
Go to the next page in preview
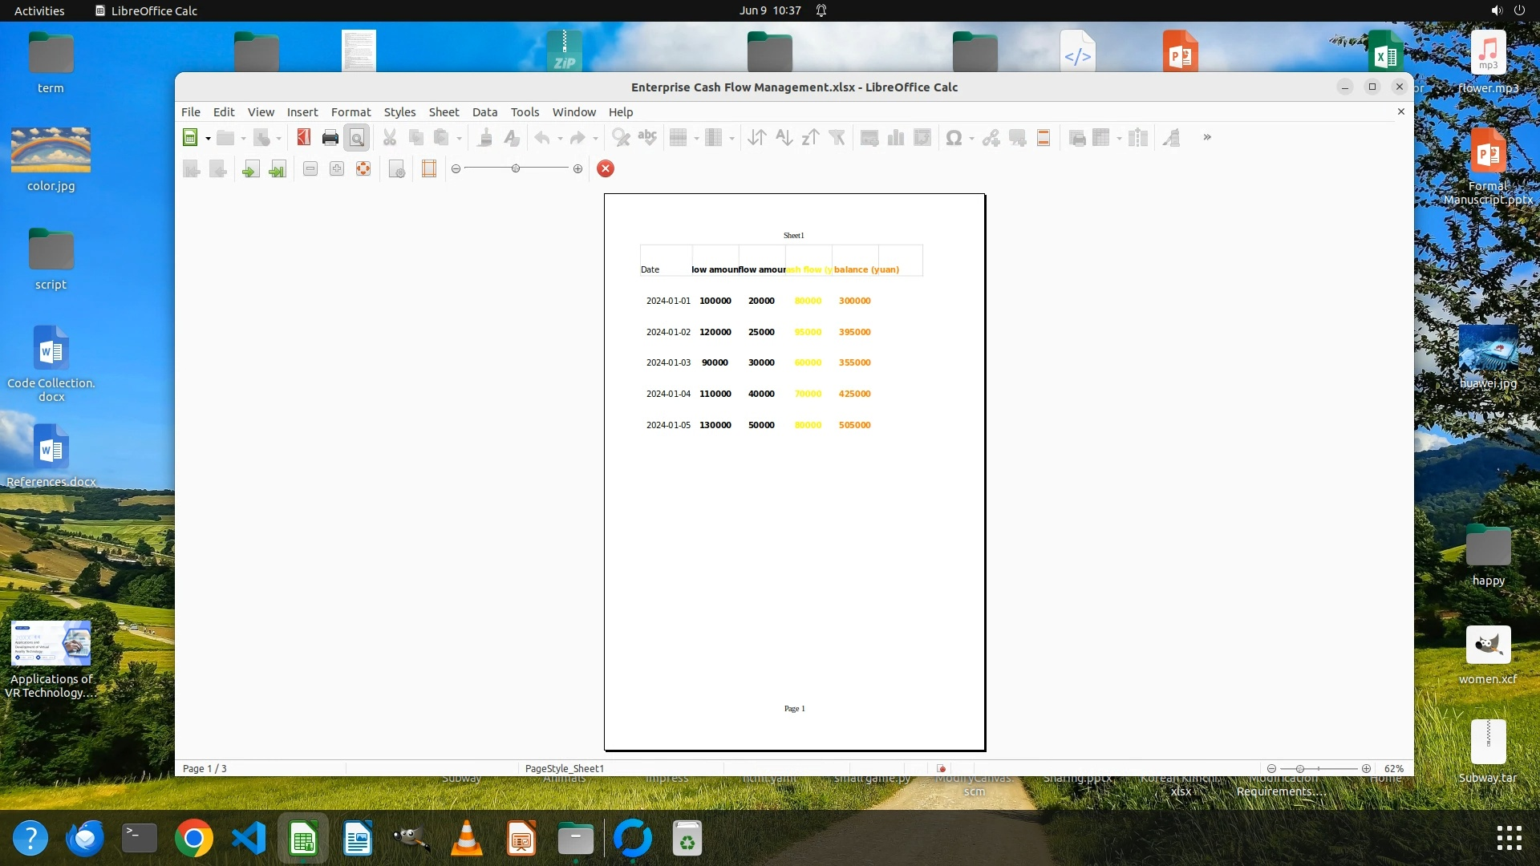point(250,169)
